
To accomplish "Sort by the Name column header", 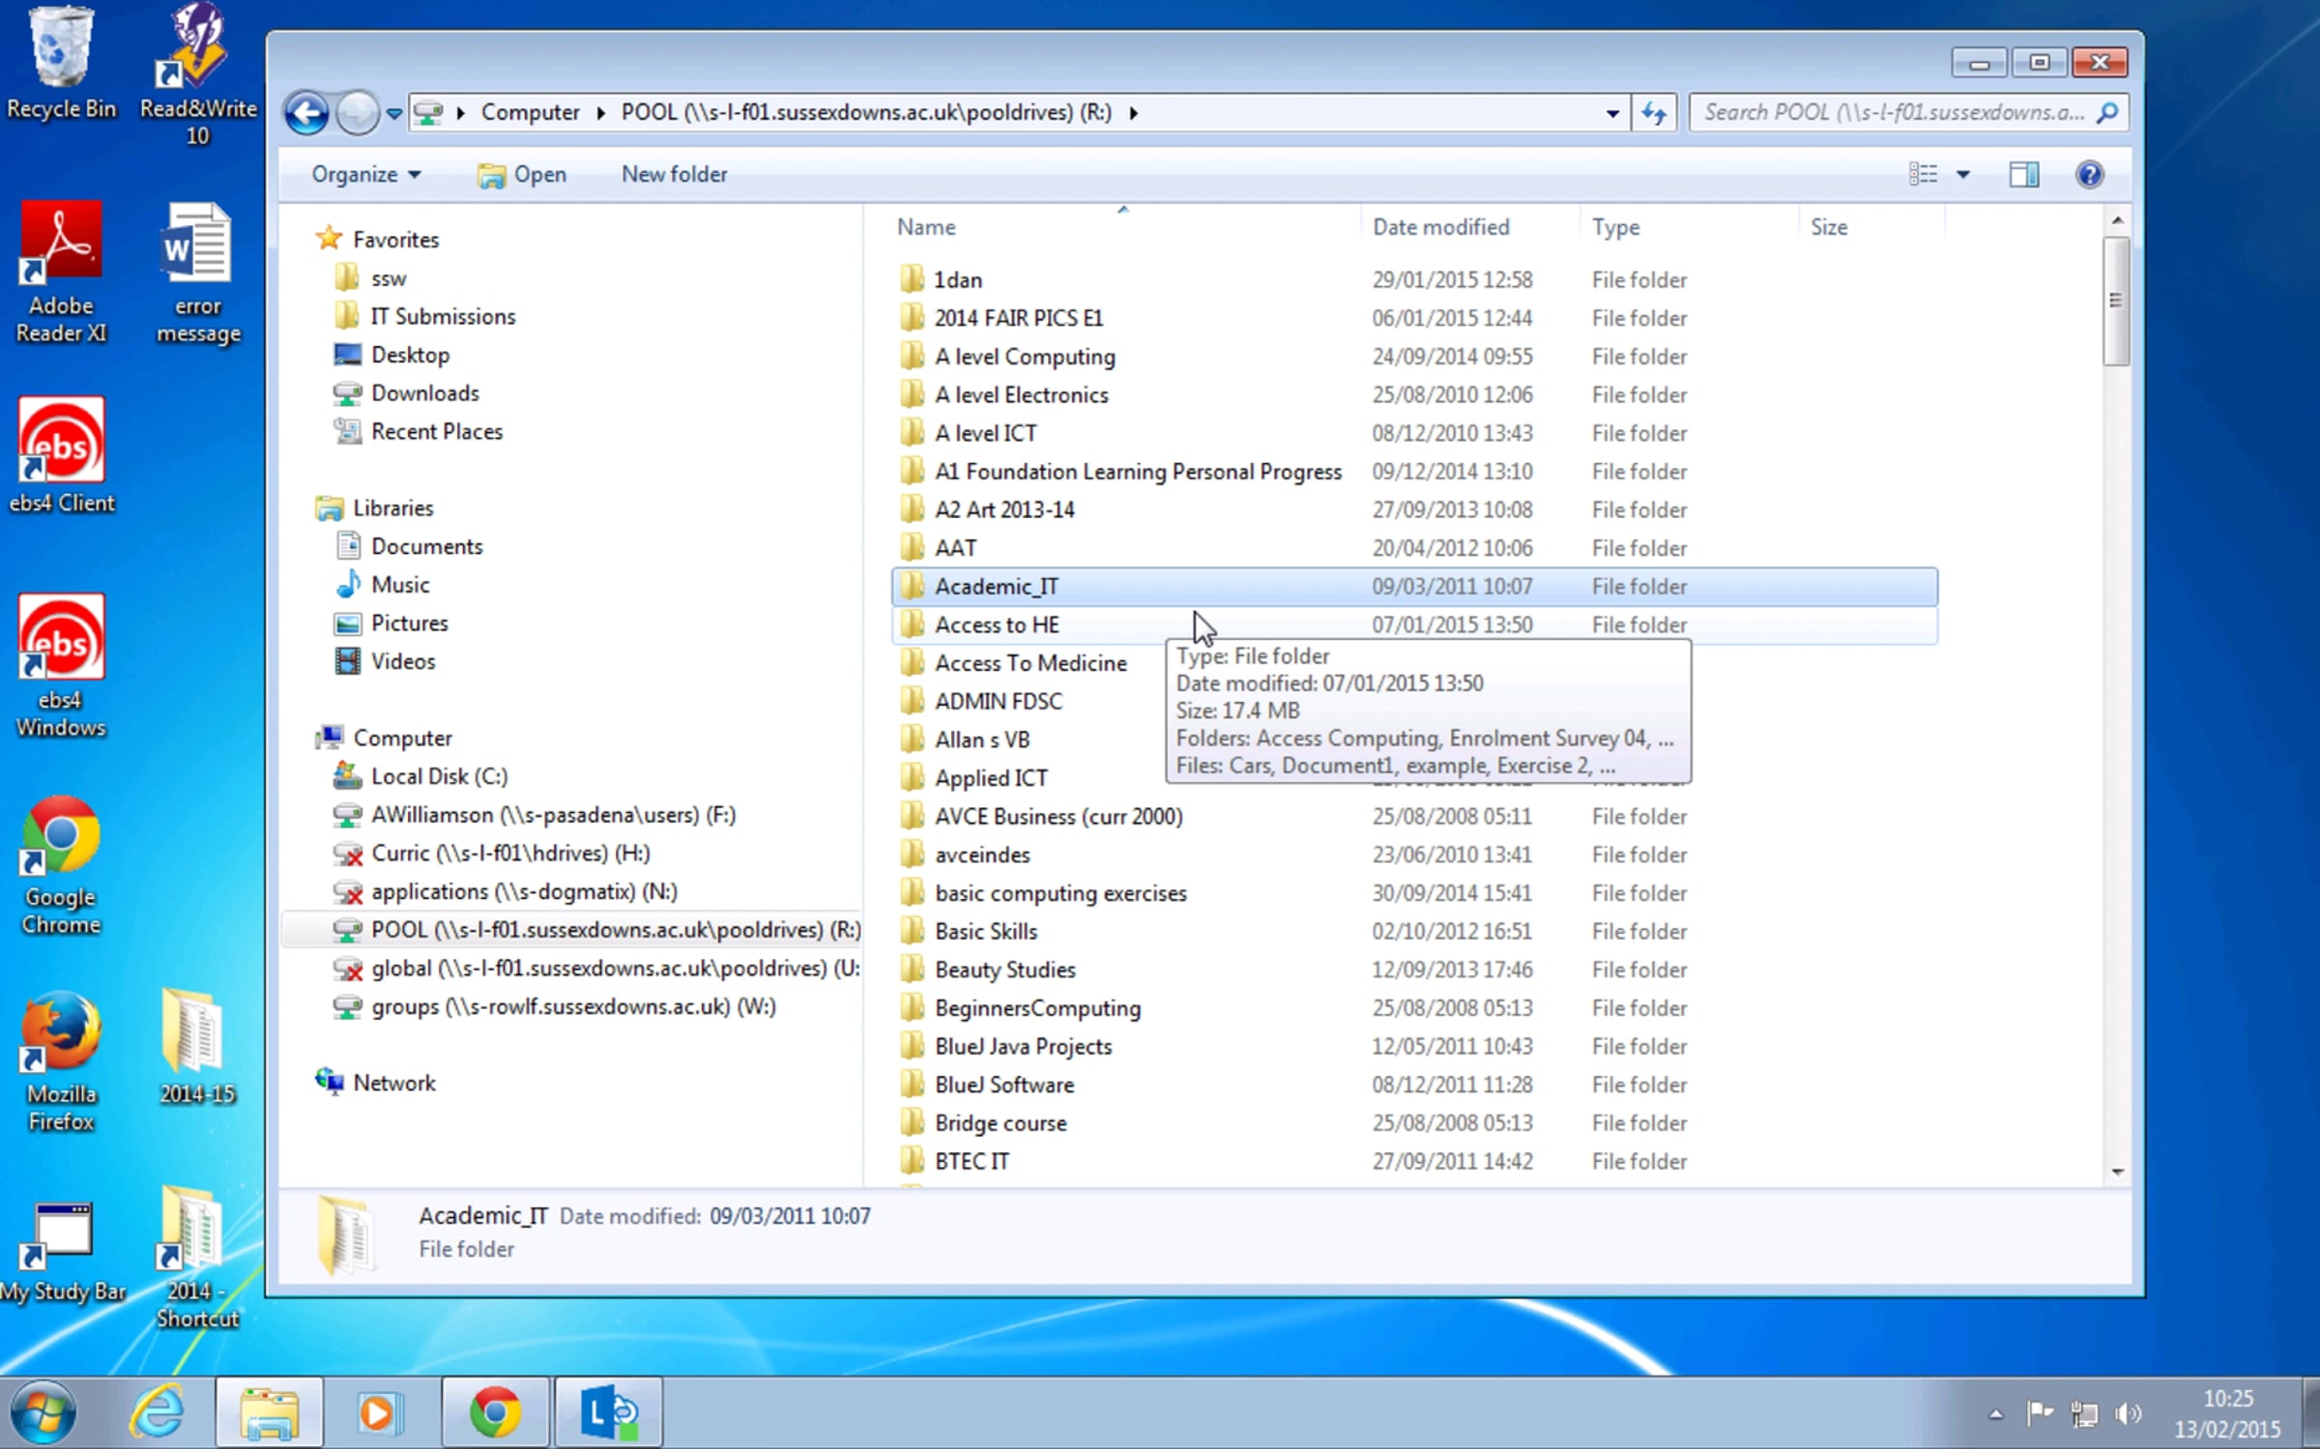I will tap(926, 227).
